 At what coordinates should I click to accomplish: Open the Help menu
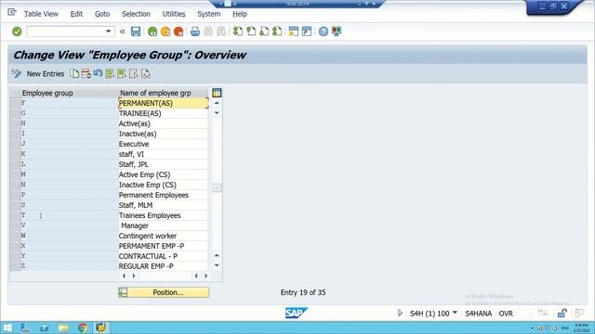pyautogui.click(x=240, y=14)
